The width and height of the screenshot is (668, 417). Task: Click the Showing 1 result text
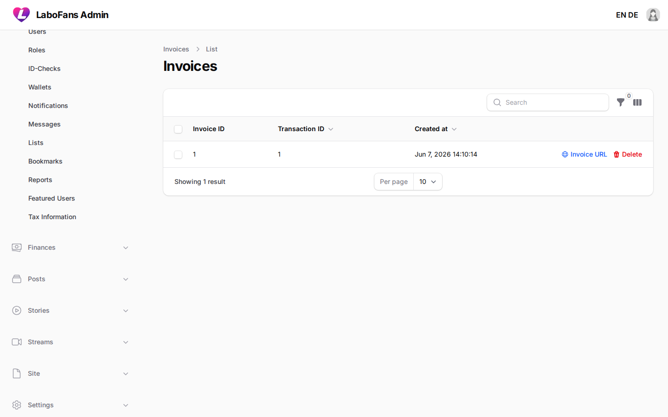pos(200,182)
